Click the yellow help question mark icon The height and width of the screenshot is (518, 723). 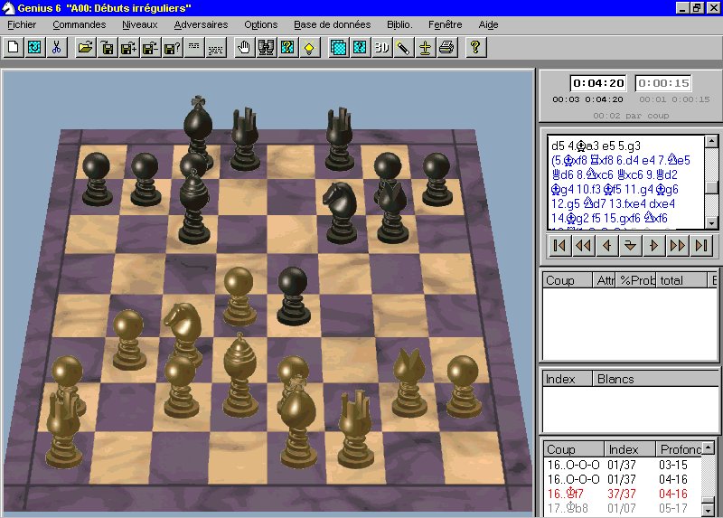[476, 47]
